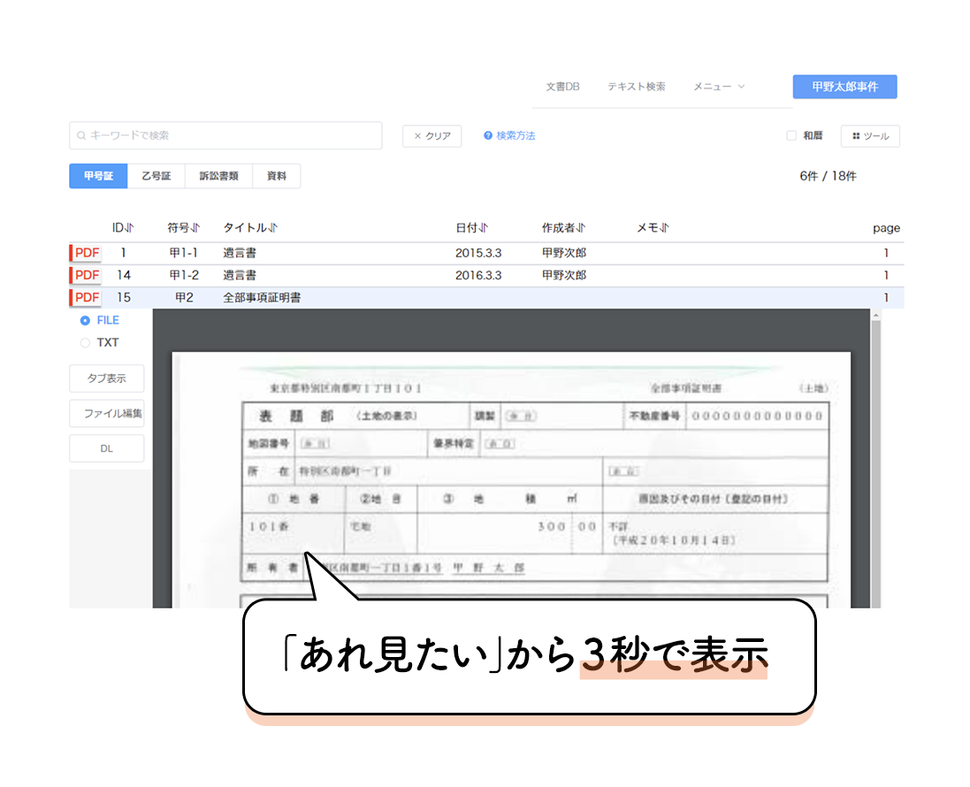This screenshot has width=970, height=787.
Task: Open the 文書DB navigation item
Action: coord(562,87)
